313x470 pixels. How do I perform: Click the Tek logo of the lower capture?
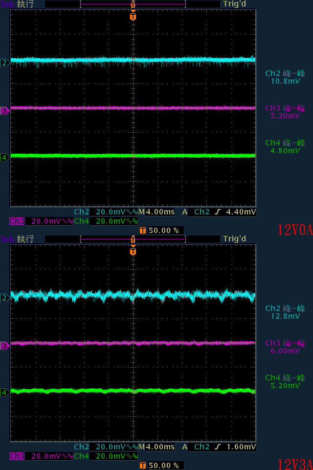(x=7, y=239)
